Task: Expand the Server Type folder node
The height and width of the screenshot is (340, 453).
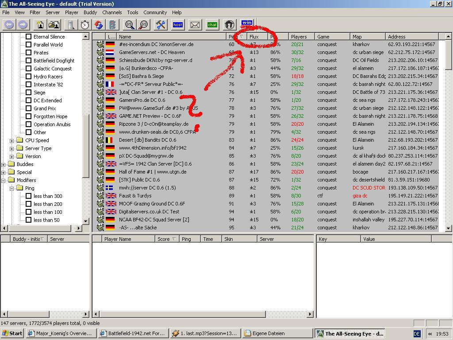Action: coord(12,149)
